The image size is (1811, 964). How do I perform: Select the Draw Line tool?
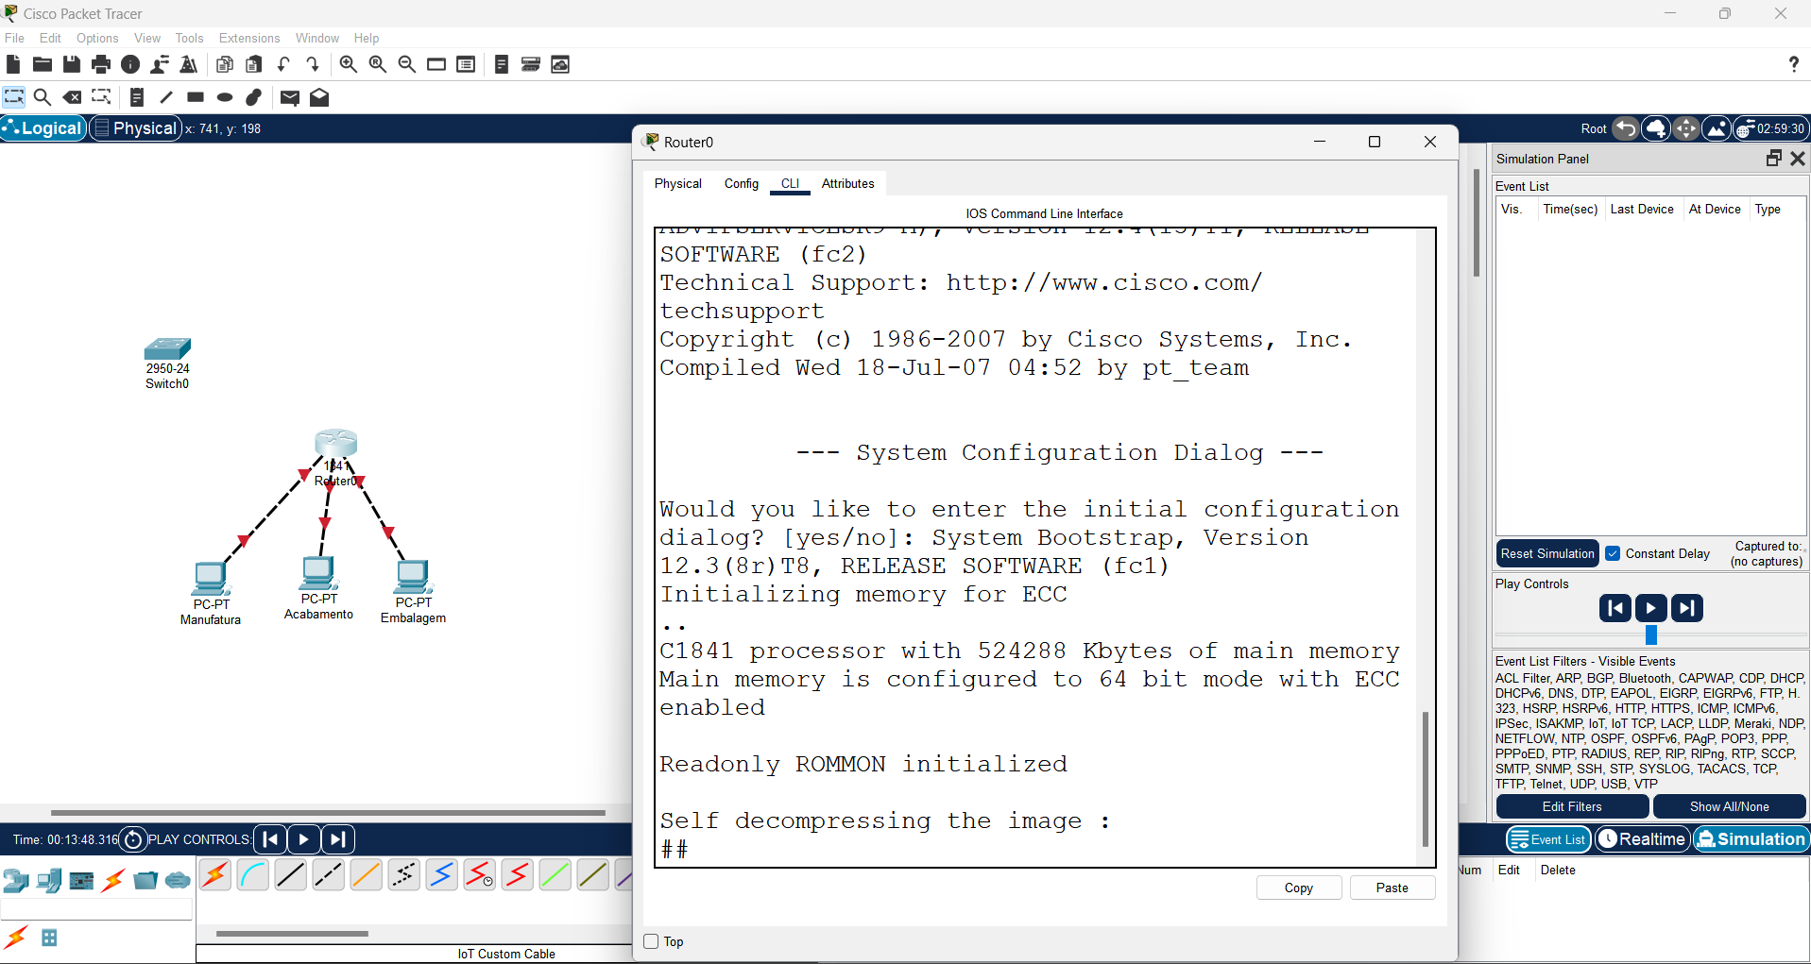click(x=166, y=97)
